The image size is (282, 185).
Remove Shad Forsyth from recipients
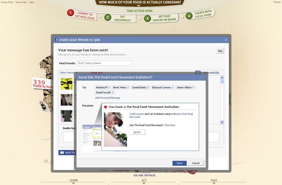click(x=113, y=93)
